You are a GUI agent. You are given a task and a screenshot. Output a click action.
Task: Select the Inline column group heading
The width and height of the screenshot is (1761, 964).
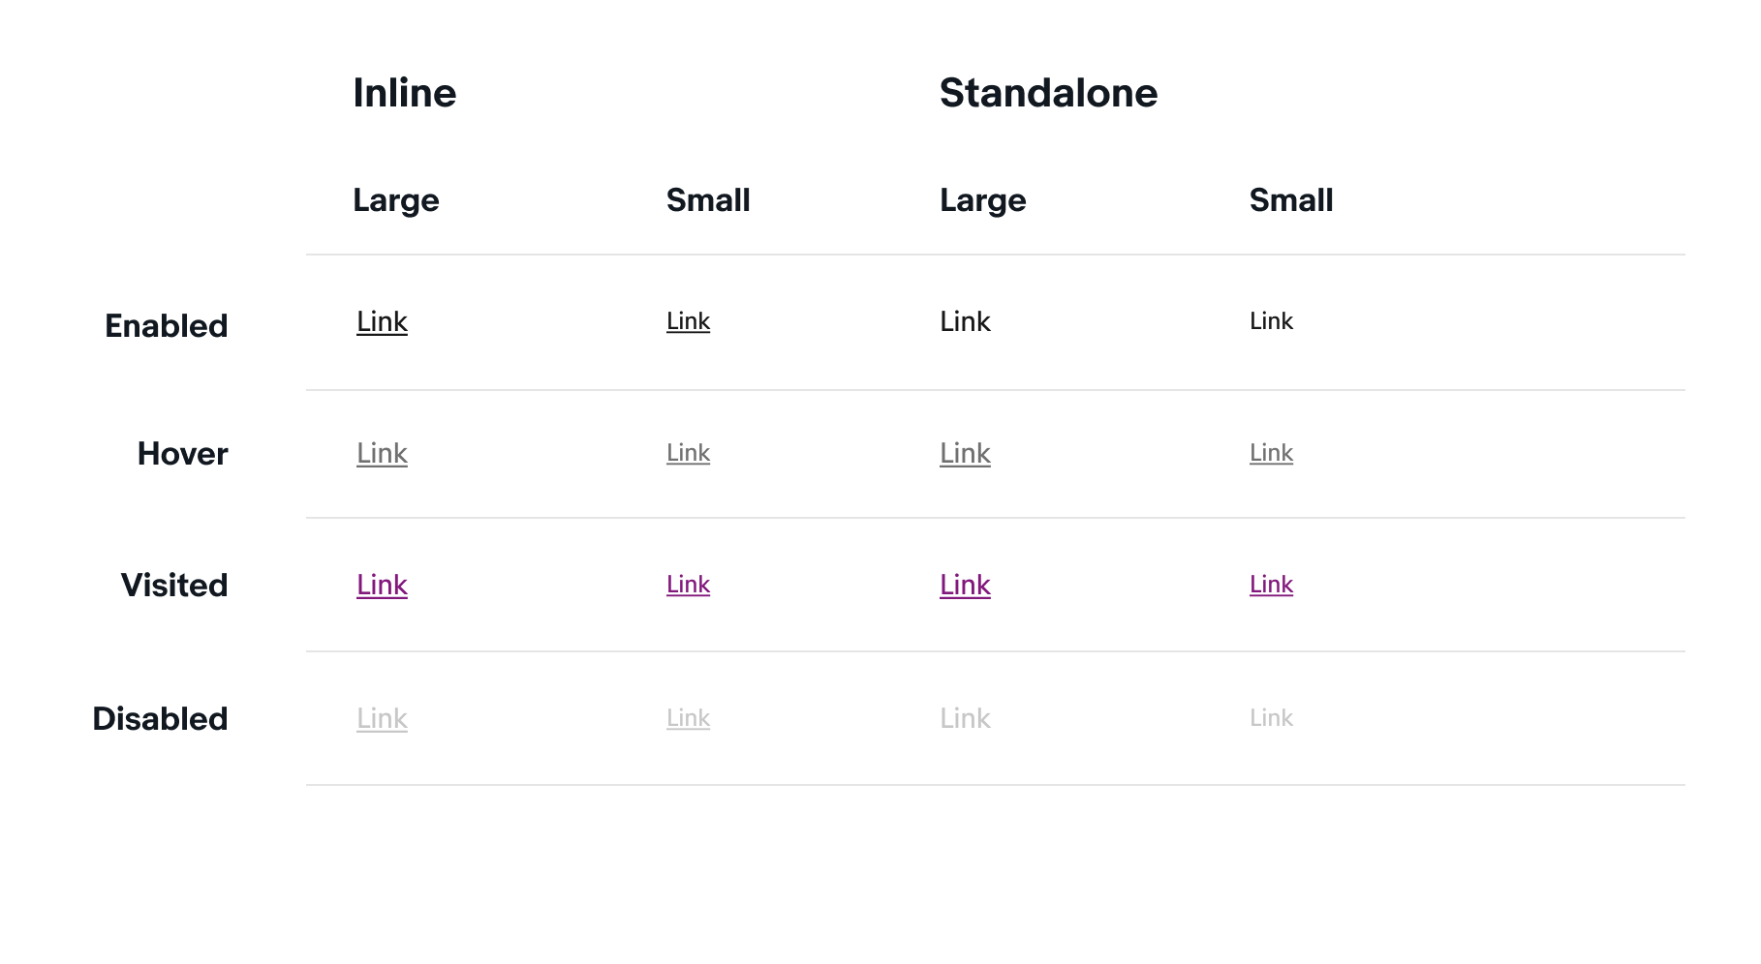404,93
